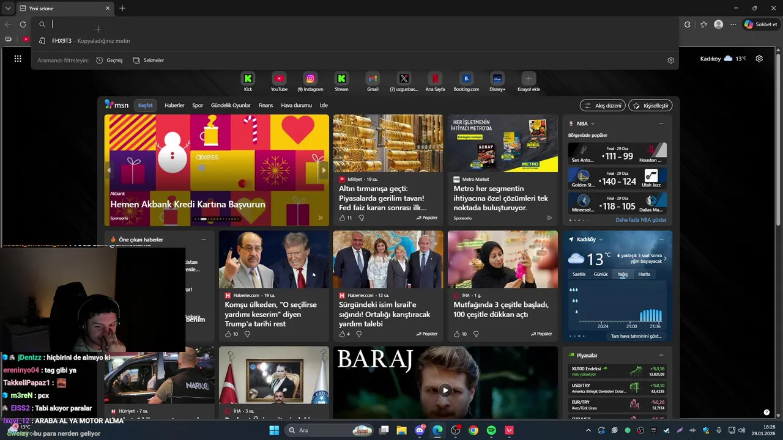Open the apps grid launcher icon

click(18, 59)
